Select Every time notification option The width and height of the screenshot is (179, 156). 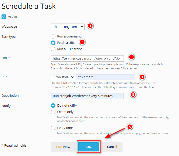click(x=53, y=128)
